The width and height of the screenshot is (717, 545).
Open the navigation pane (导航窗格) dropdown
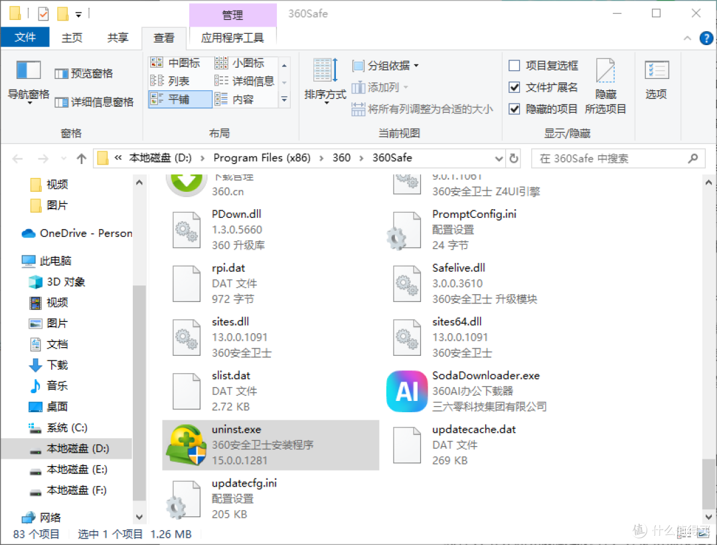(29, 82)
